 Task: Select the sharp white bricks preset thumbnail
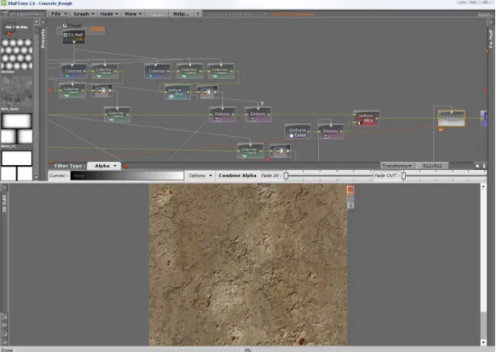click(x=17, y=166)
